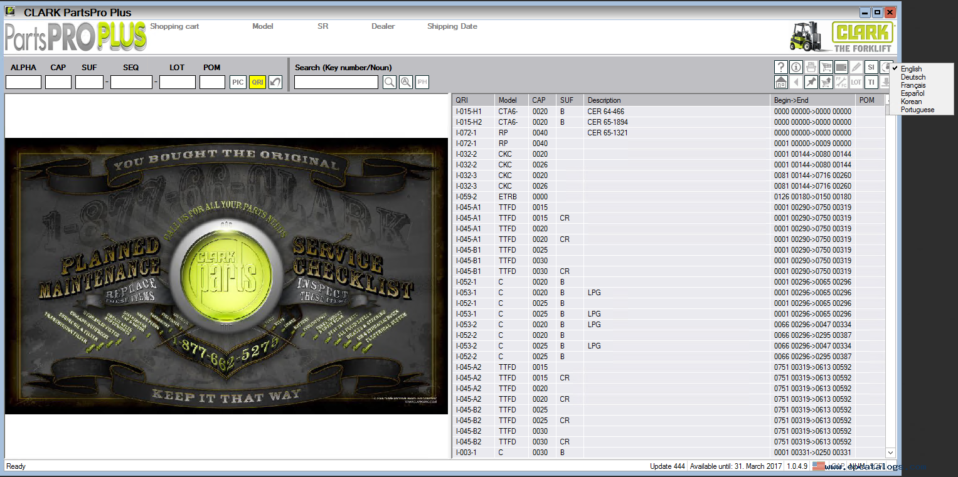The image size is (958, 477).
Task: Click the Shipping Date header label
Action: click(452, 26)
